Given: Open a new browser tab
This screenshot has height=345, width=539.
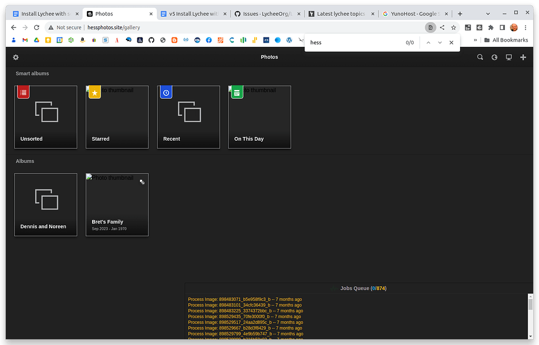Looking at the screenshot, I should [x=460, y=14].
